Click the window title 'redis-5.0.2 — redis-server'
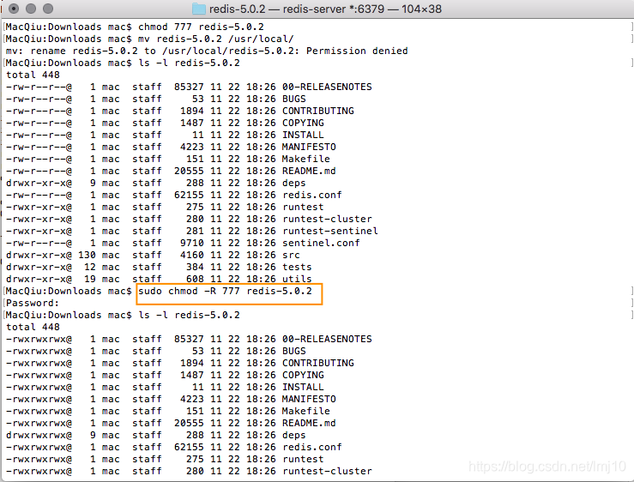 coord(277,9)
